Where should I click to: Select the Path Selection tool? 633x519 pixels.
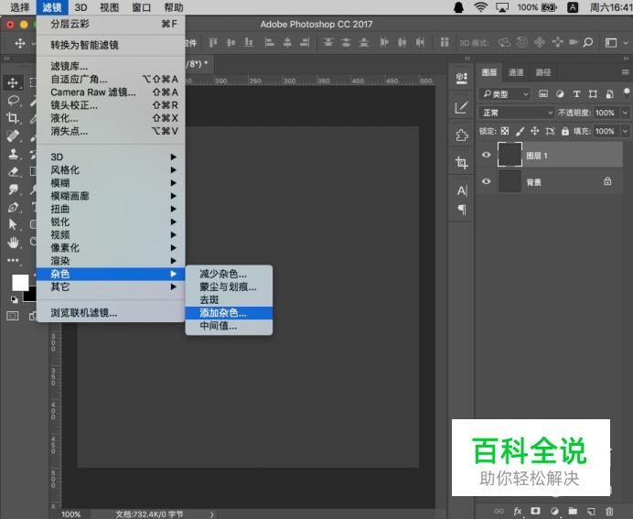[x=13, y=224]
